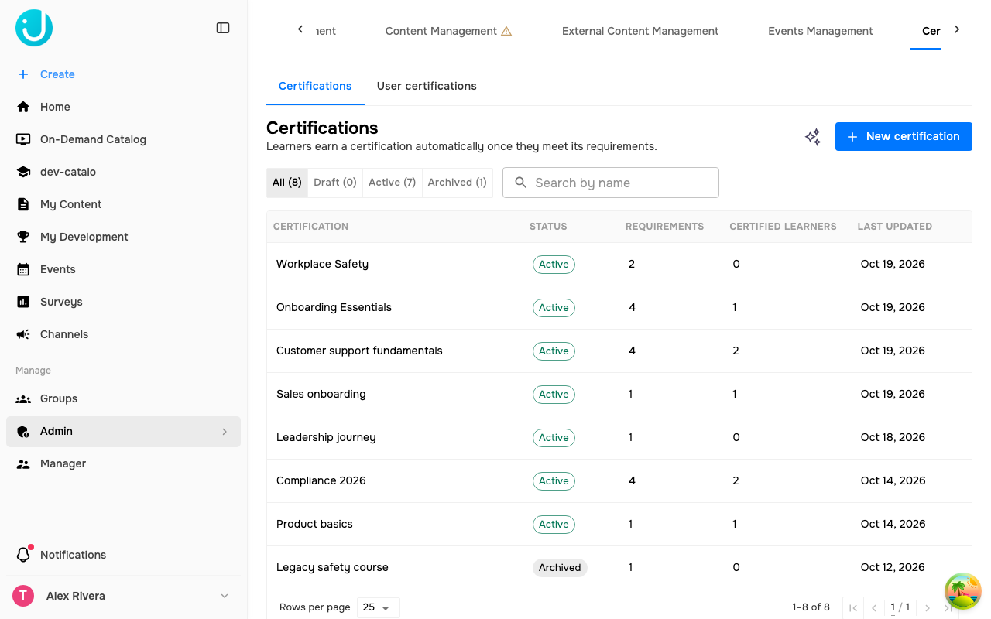
Task: Expand the Admin submenu chevron
Action: coord(225,432)
